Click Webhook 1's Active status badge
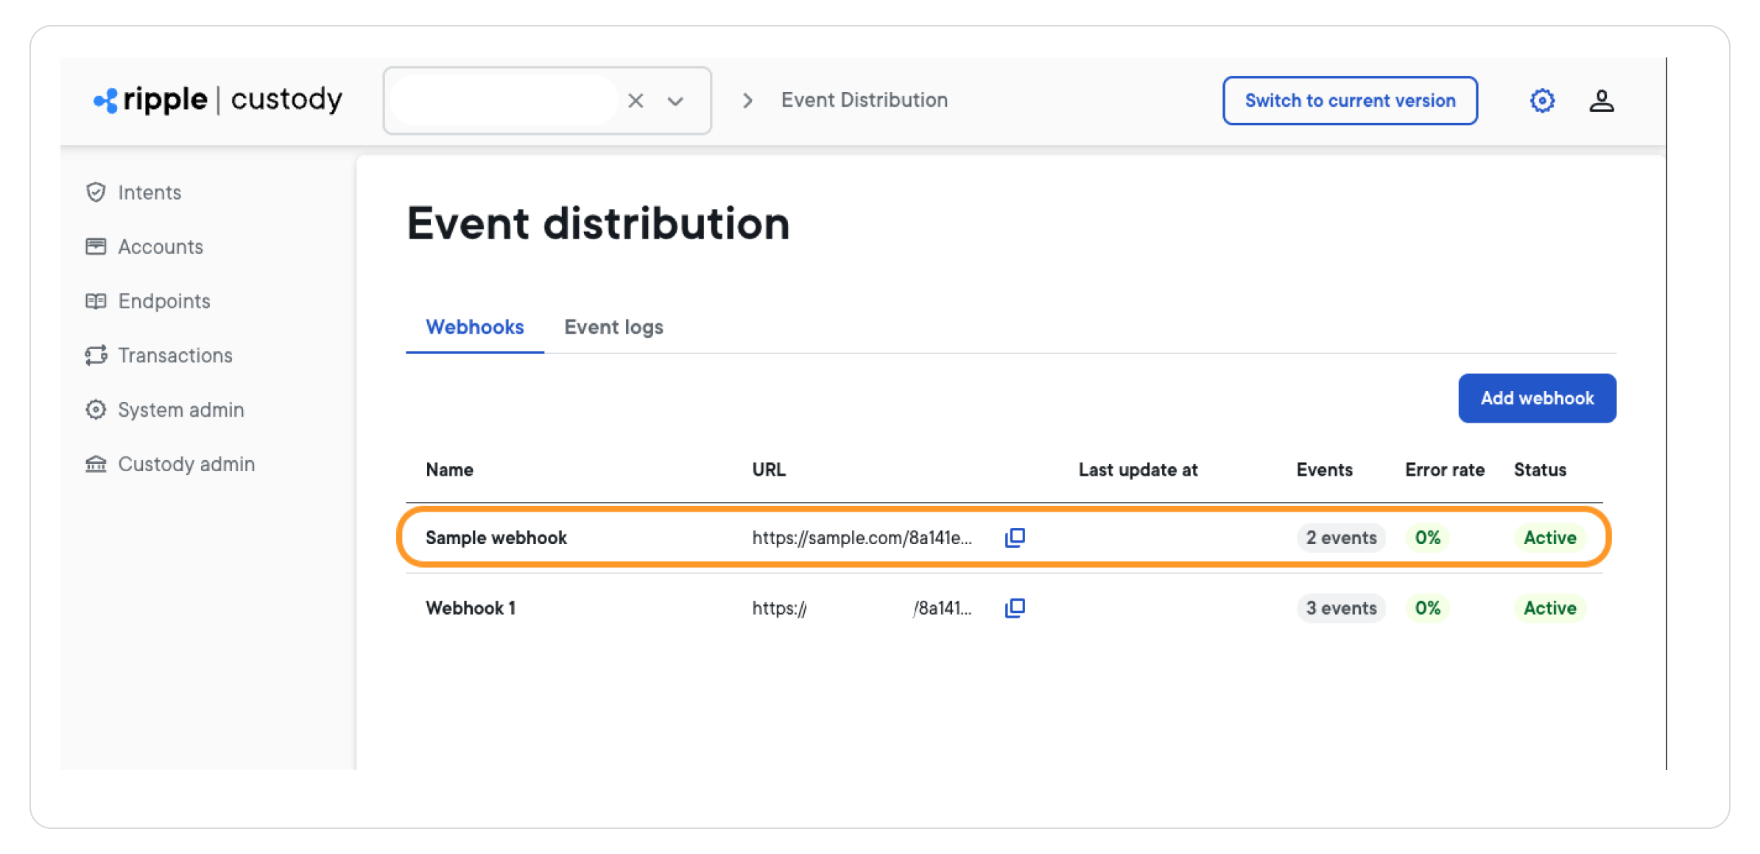 click(1549, 608)
